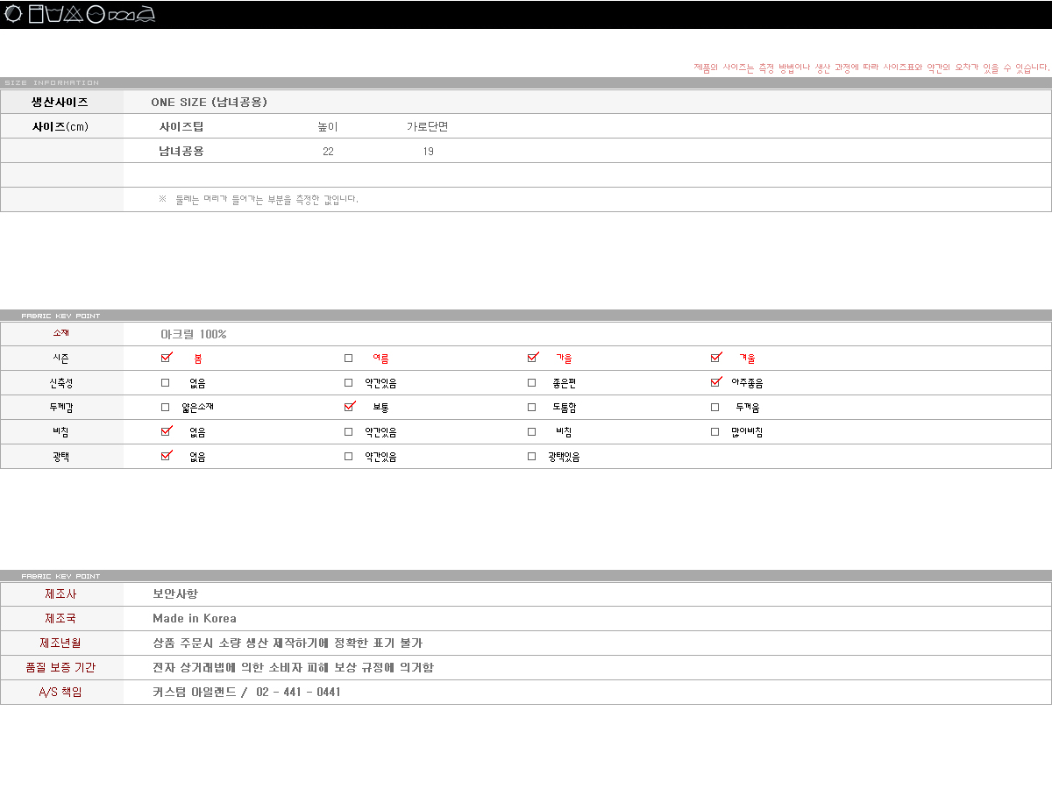Screen dimensions: 1052x789
Task: Click the red size disclaimer notice
Action: 871,68
